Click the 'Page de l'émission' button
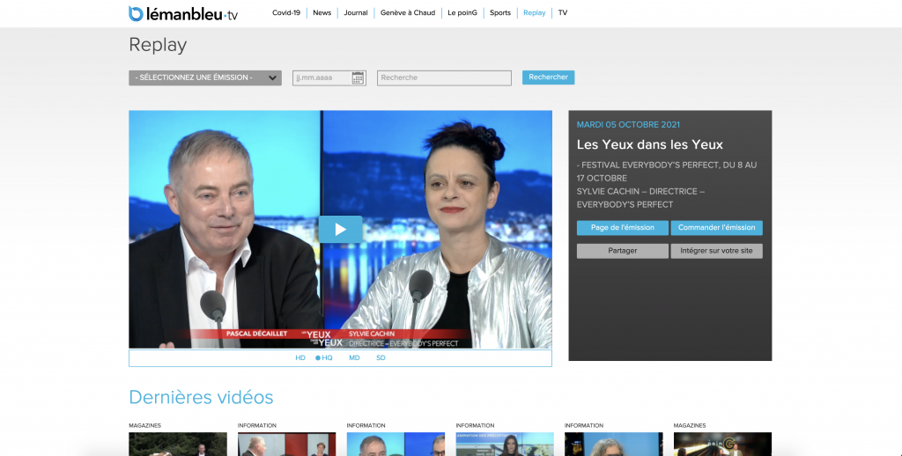Image resolution: width=902 pixels, height=456 pixels. coord(622,228)
